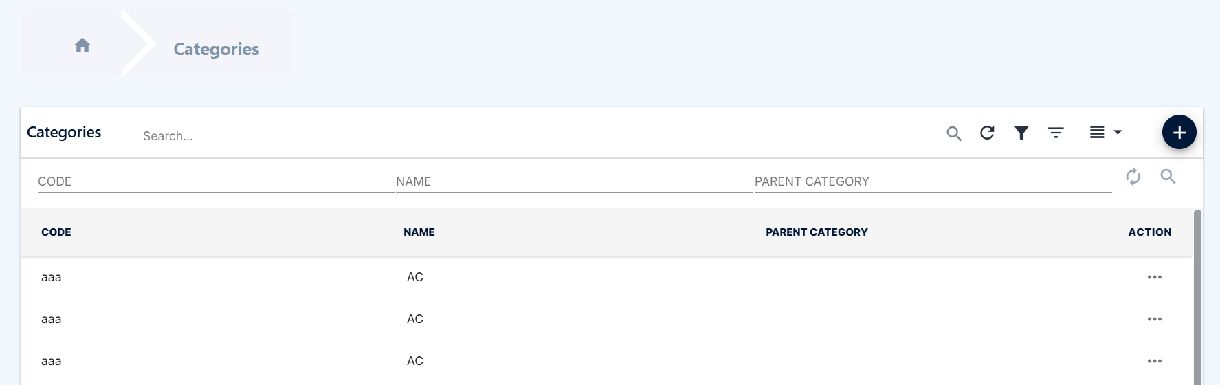Reset column filters with circular arrows icon
This screenshot has height=385, width=1220.
click(1133, 177)
